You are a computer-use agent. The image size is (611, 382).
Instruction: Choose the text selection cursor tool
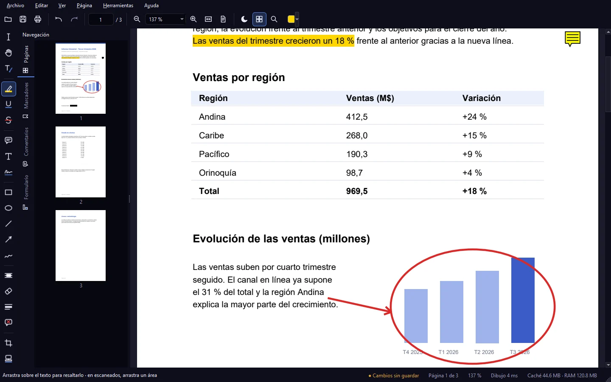(8, 37)
